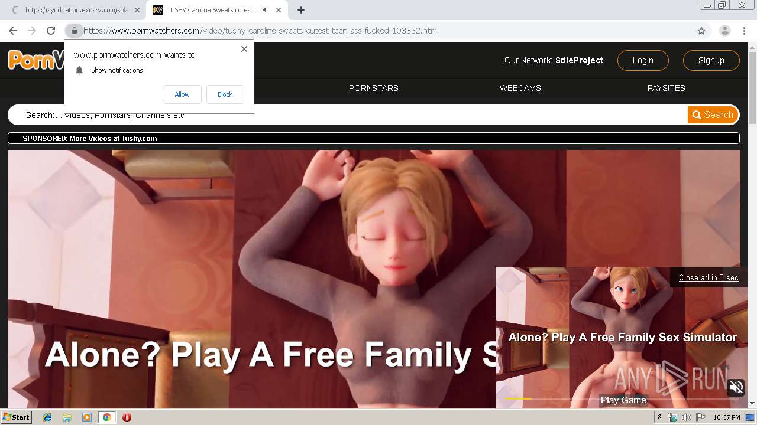Click the address bar URL

(x=261, y=31)
